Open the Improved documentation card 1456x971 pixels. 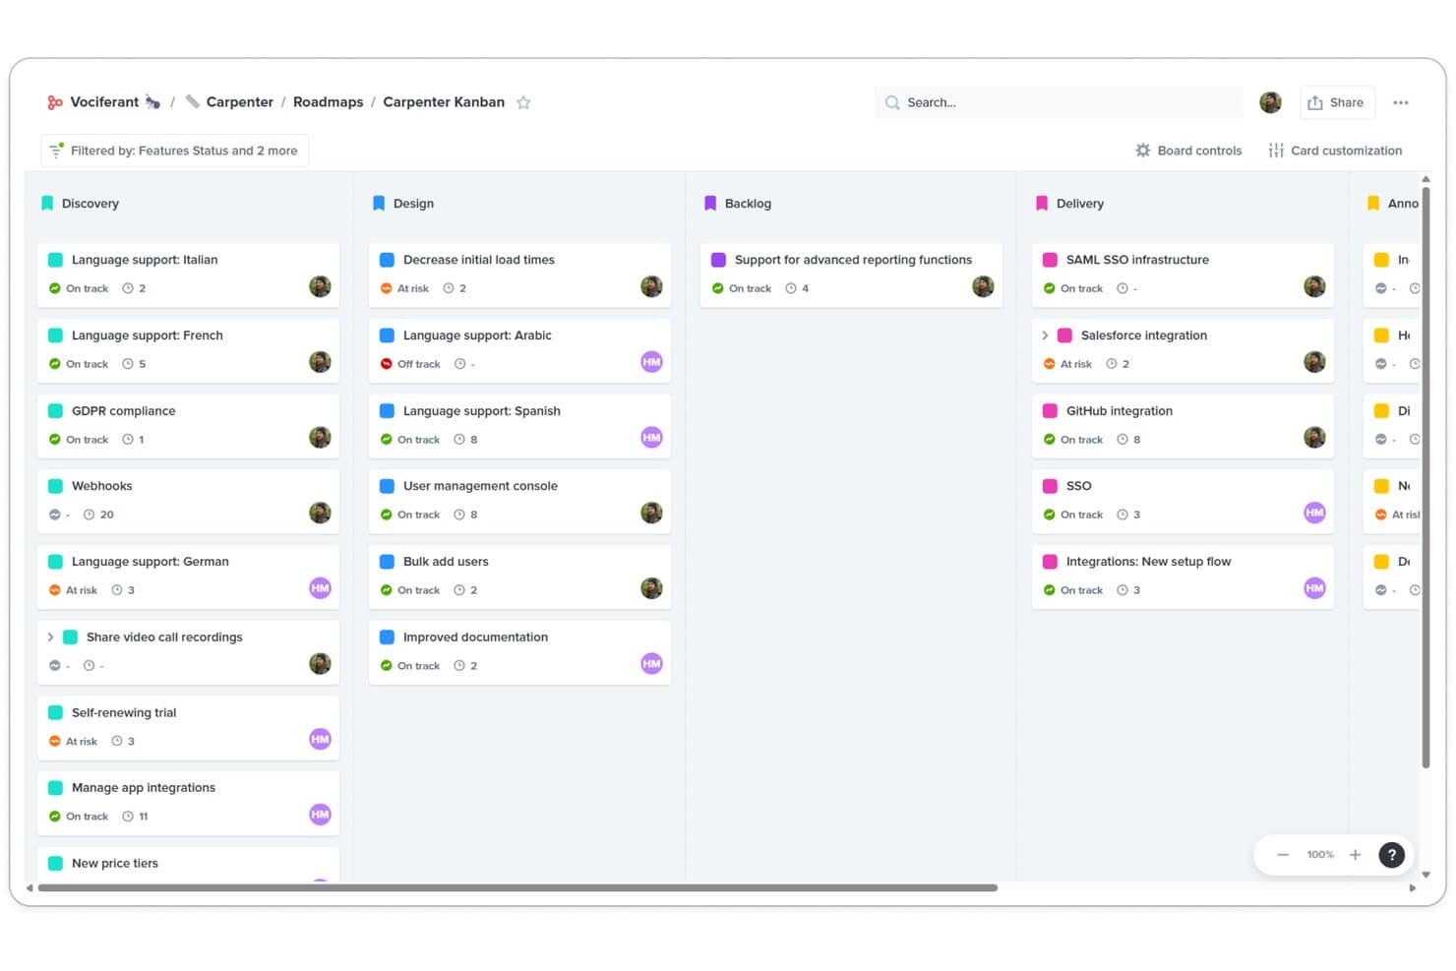(519, 651)
